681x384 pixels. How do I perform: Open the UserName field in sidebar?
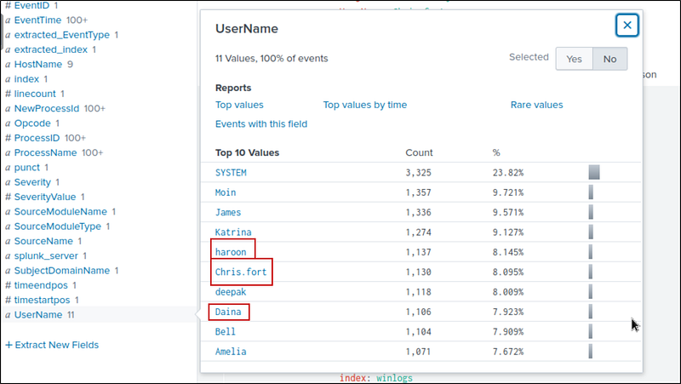click(x=37, y=315)
